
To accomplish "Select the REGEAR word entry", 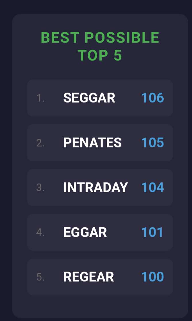I will tap(100, 277).
